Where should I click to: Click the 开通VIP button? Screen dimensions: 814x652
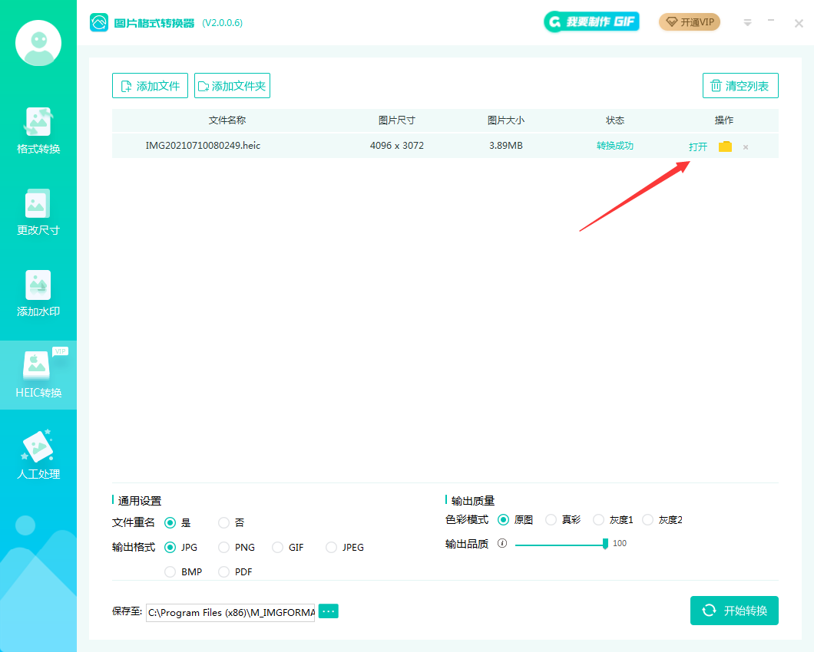click(690, 21)
